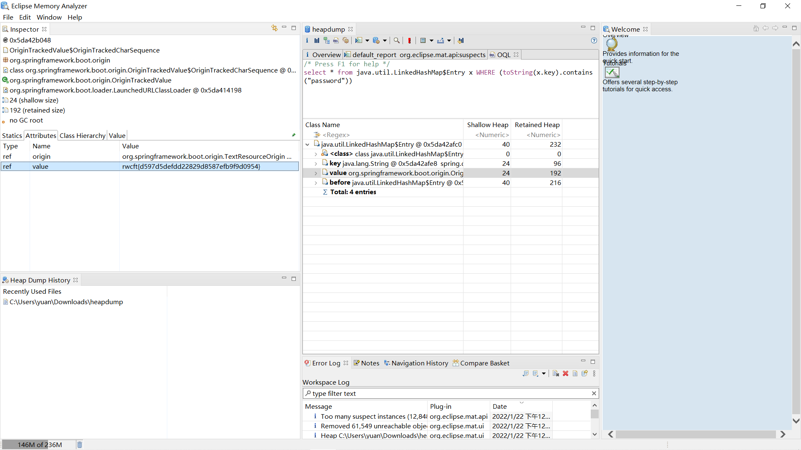Click the calculate retained size icon

coord(423,40)
